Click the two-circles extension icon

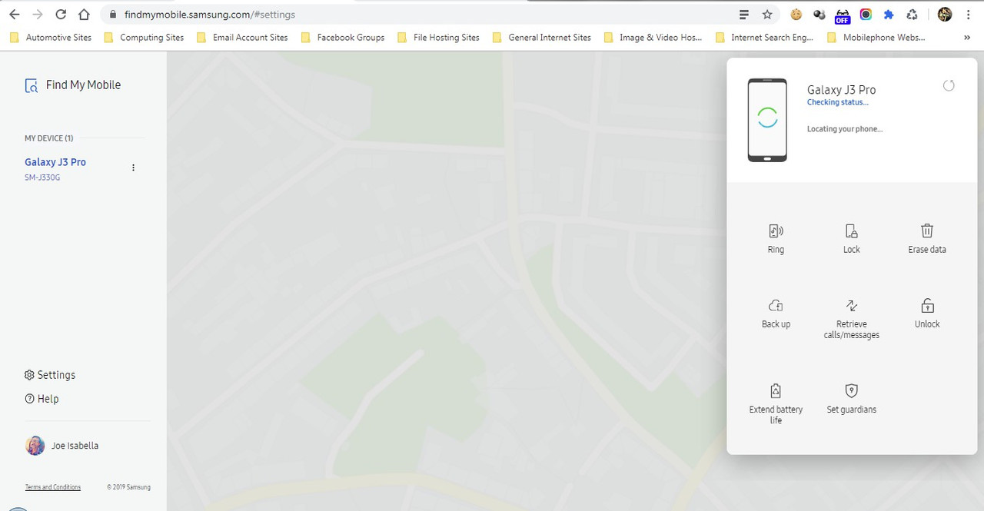pyautogui.click(x=819, y=15)
